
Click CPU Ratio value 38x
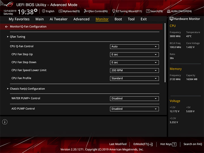tap(172, 58)
